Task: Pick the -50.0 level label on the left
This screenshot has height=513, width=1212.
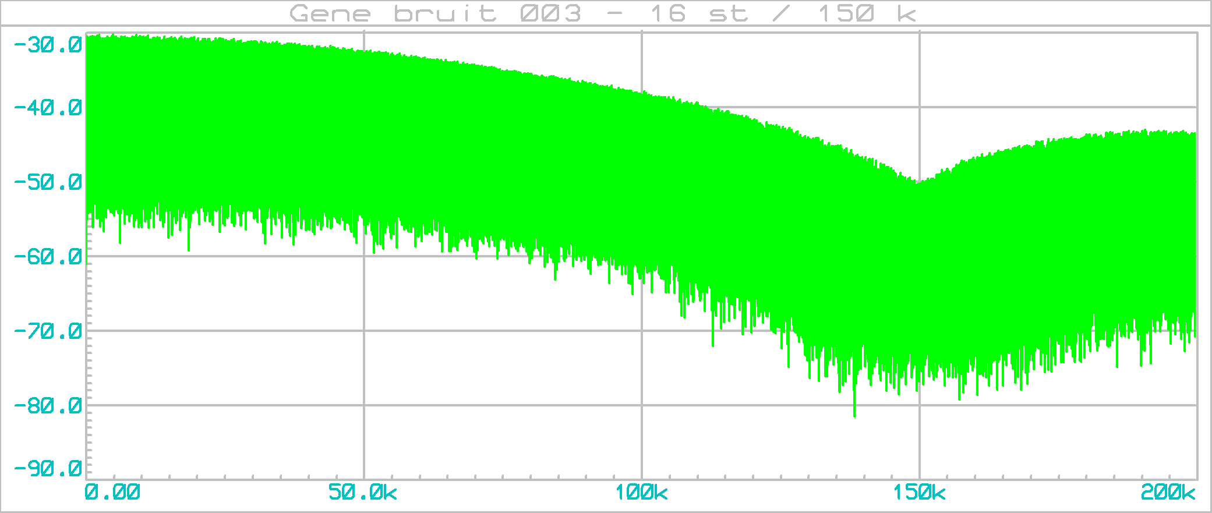Action: tap(47, 182)
